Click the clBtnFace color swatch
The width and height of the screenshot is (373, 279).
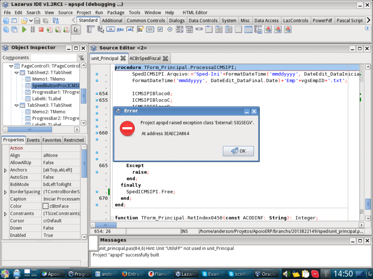pyautogui.click(x=46, y=206)
